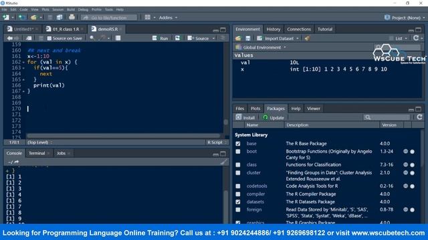This screenshot has height=240, width=428.
Task: Tick the codetools package checkbox
Action: pos(238,186)
